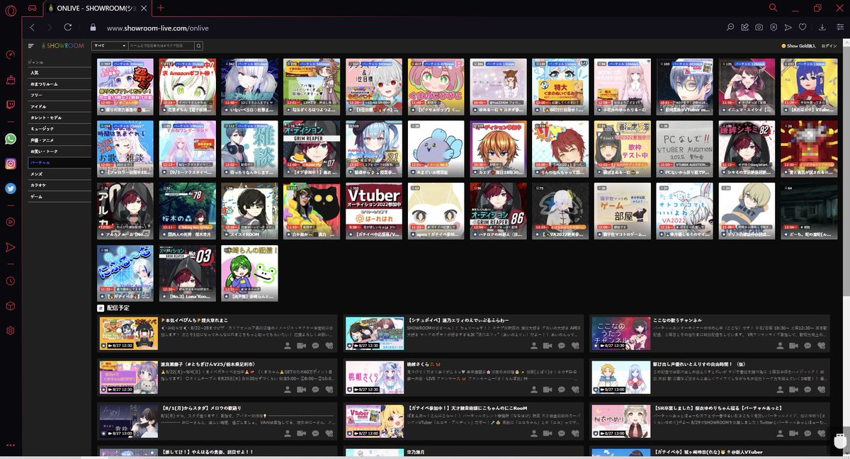850x459 pixels.
Task: Select the フリー genre
Action: [59, 95]
